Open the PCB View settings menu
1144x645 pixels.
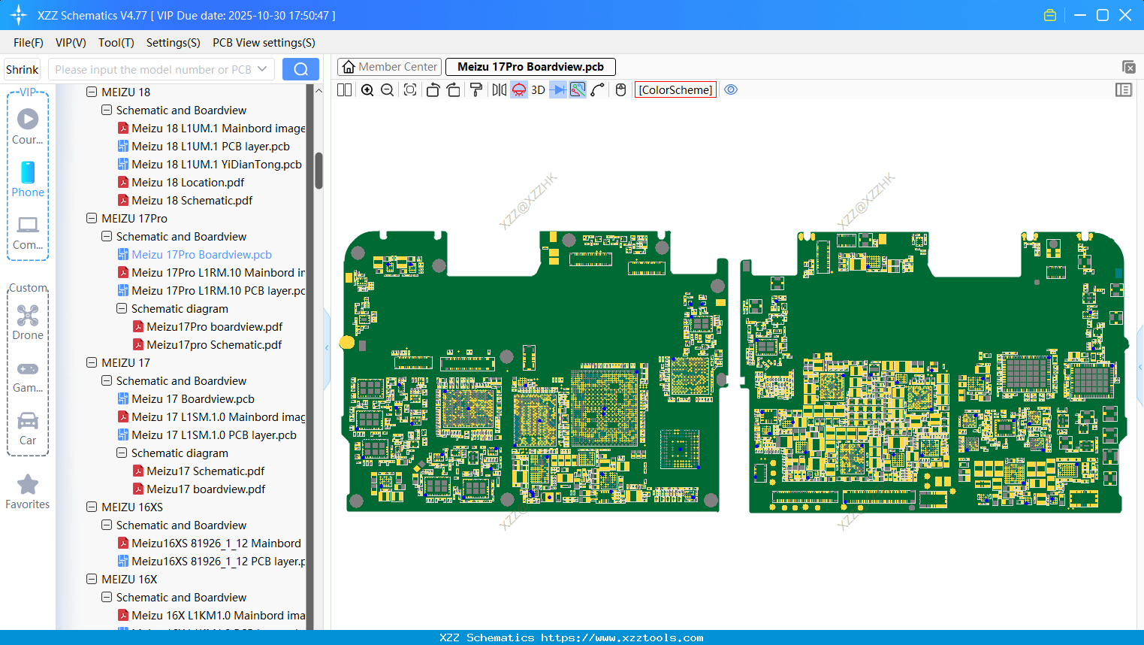[x=264, y=43]
